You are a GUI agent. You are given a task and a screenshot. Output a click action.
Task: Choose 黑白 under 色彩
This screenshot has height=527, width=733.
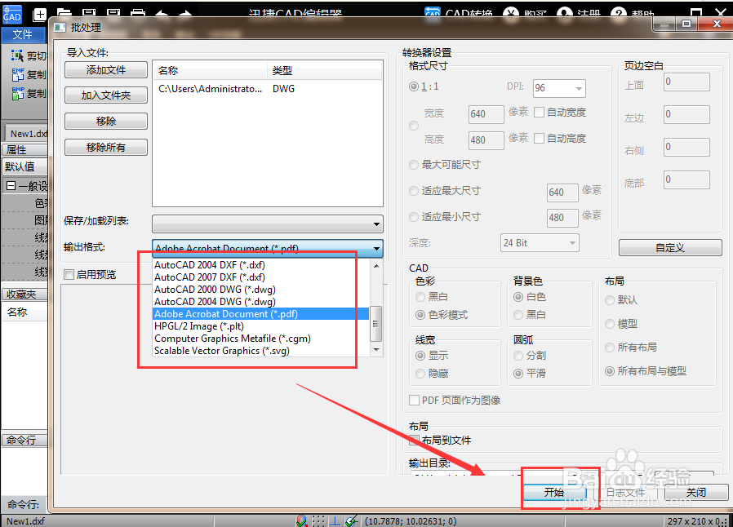(420, 297)
